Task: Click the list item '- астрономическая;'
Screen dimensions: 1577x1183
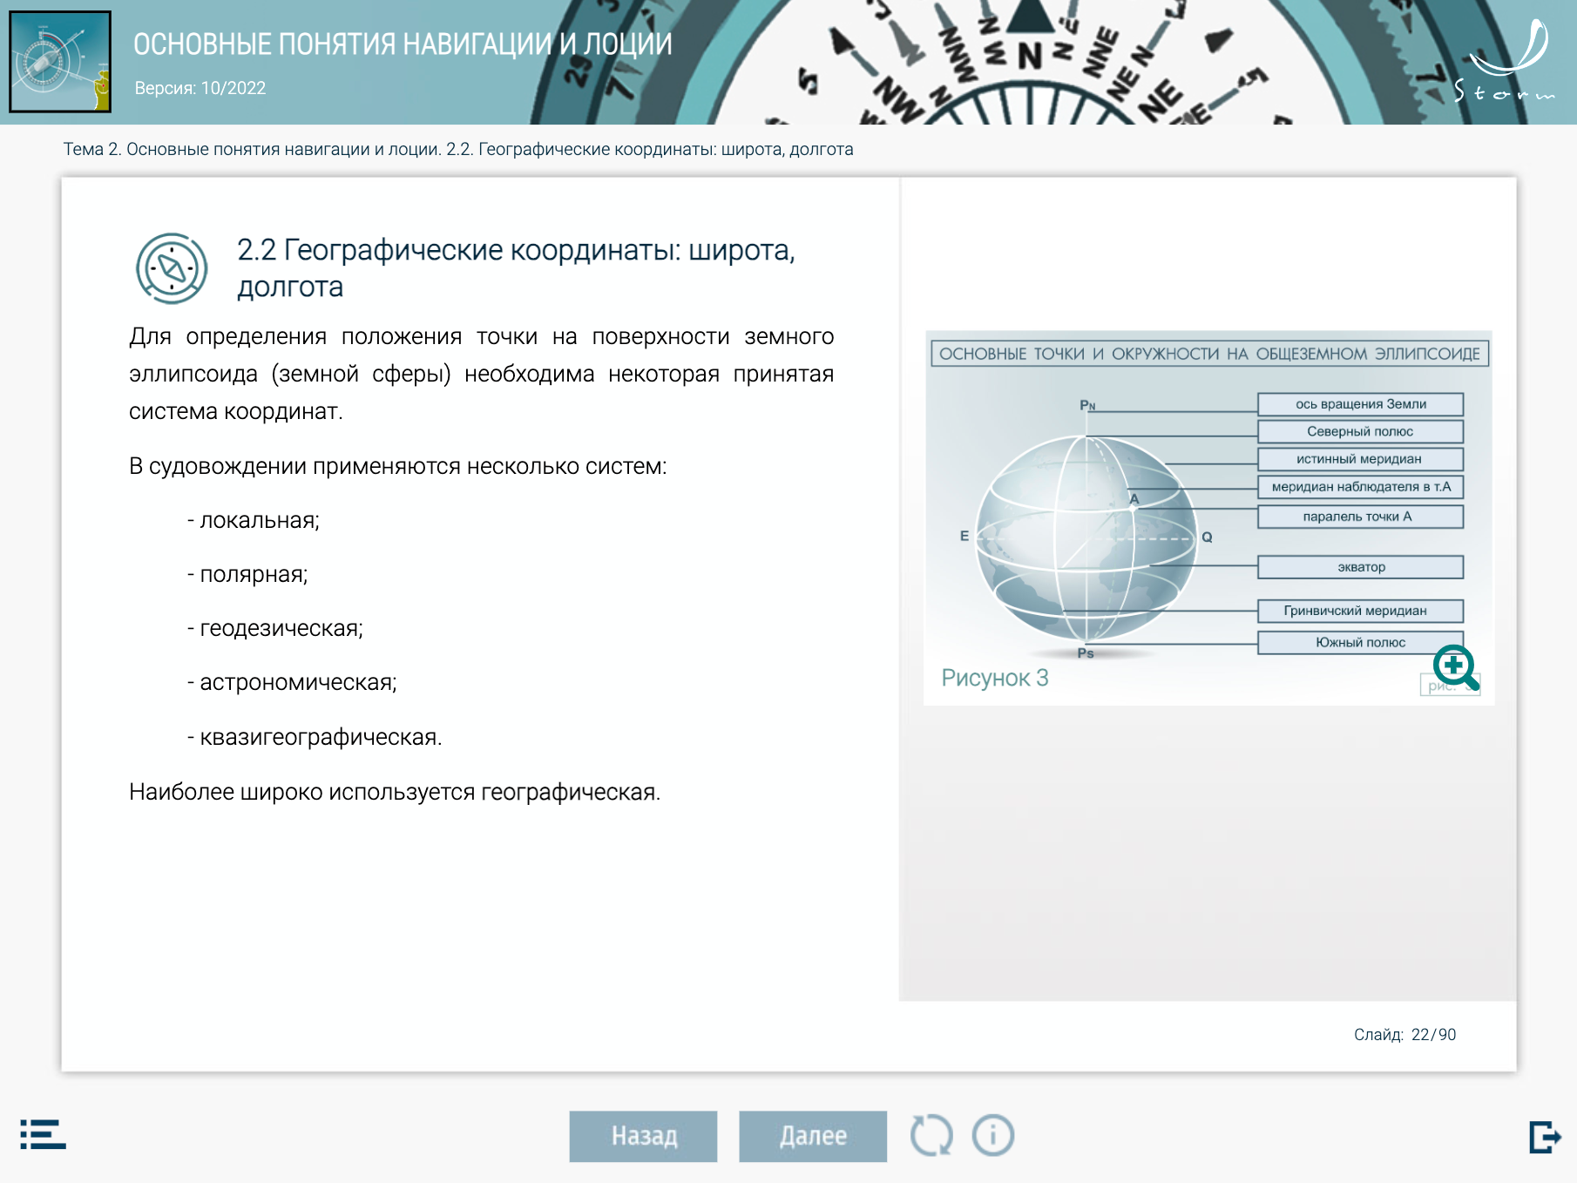Action: [292, 682]
